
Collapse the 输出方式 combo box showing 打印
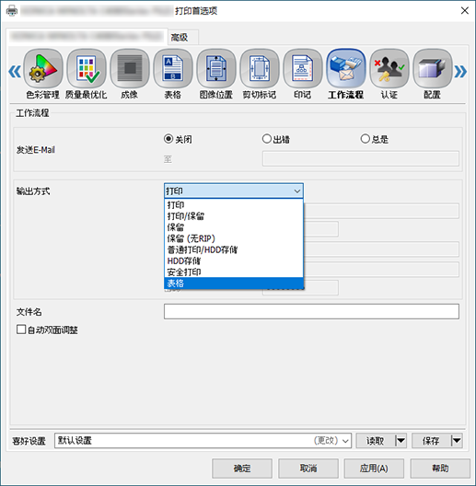(234, 191)
